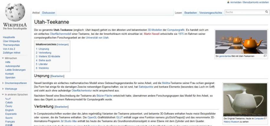Jump to contents entry 5 Literatur
270x126 pixels.
(x=42, y=64)
